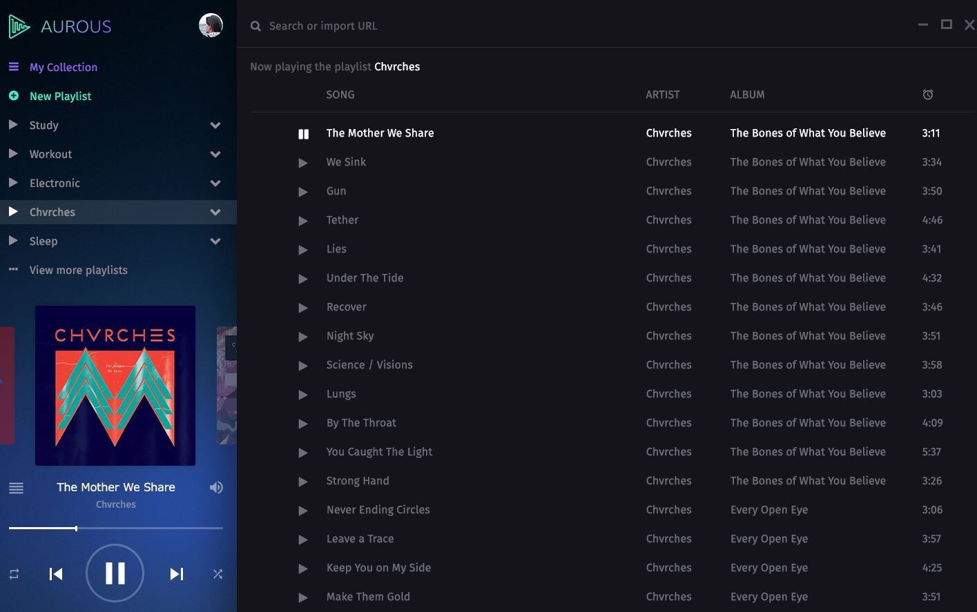Sort by the ARTIST column header
This screenshot has width=977, height=612.
[663, 95]
